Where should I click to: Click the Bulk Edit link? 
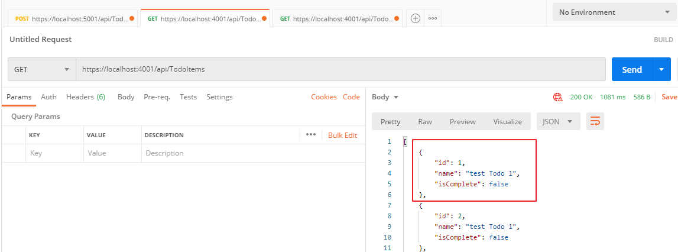(342, 135)
